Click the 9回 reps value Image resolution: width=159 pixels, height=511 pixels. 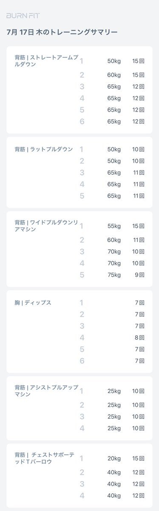(140, 275)
